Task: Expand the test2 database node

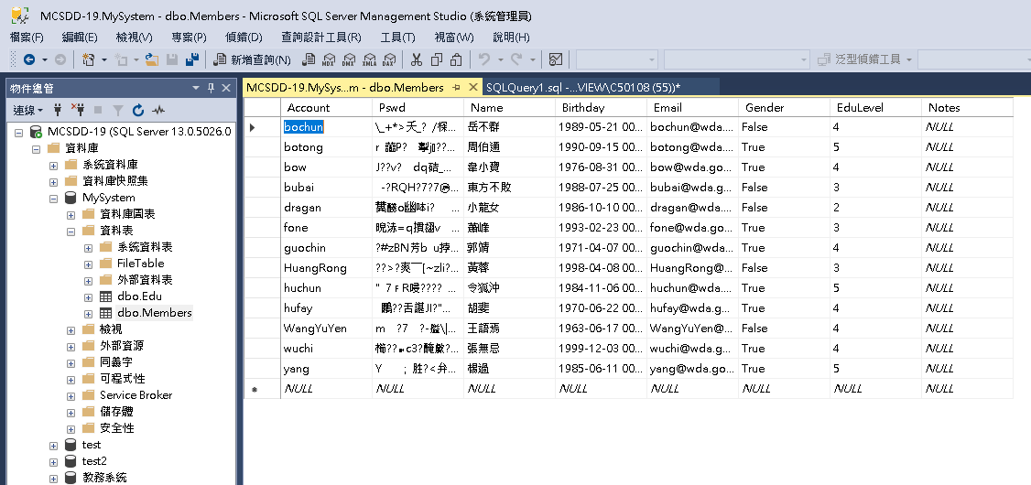Action: (53, 461)
